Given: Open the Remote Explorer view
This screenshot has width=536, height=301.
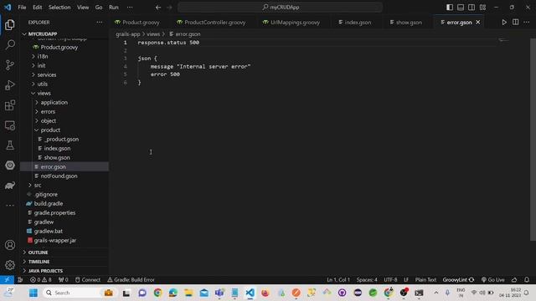Looking at the screenshot, I should pyautogui.click(x=10, y=125).
